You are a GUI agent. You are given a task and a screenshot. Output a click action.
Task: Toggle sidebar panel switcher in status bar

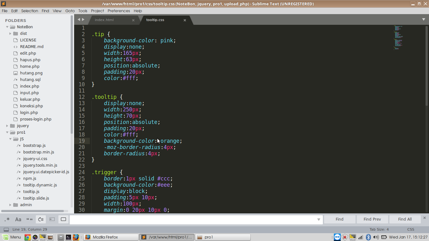pos(6,229)
